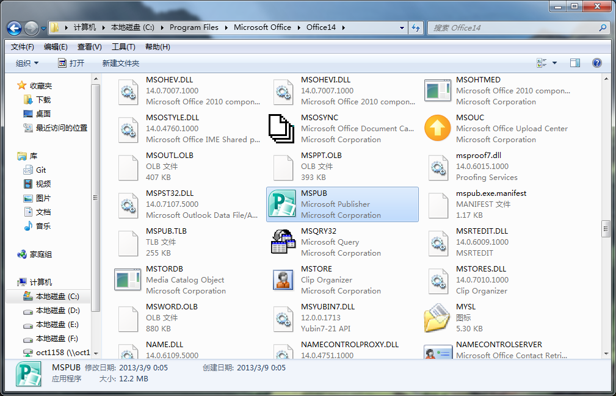Click the MSTORE Clip Organizer icon
The height and width of the screenshot is (396, 616).
tap(282, 280)
